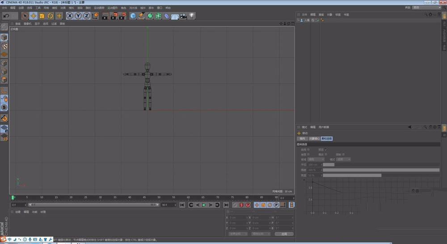The width and height of the screenshot is (447, 244).
Task: Open Attribute Manager Mode menu
Action: 304,127
